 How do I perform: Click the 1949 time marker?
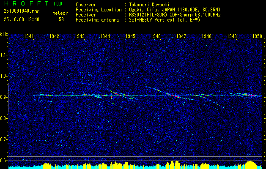coord(232,36)
